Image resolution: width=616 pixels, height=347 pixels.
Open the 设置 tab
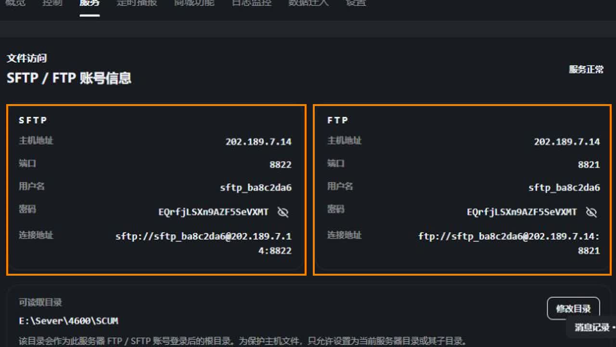356,3
